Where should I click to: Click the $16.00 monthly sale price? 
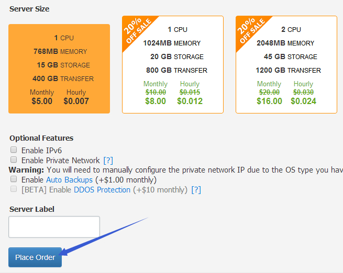click(269, 101)
